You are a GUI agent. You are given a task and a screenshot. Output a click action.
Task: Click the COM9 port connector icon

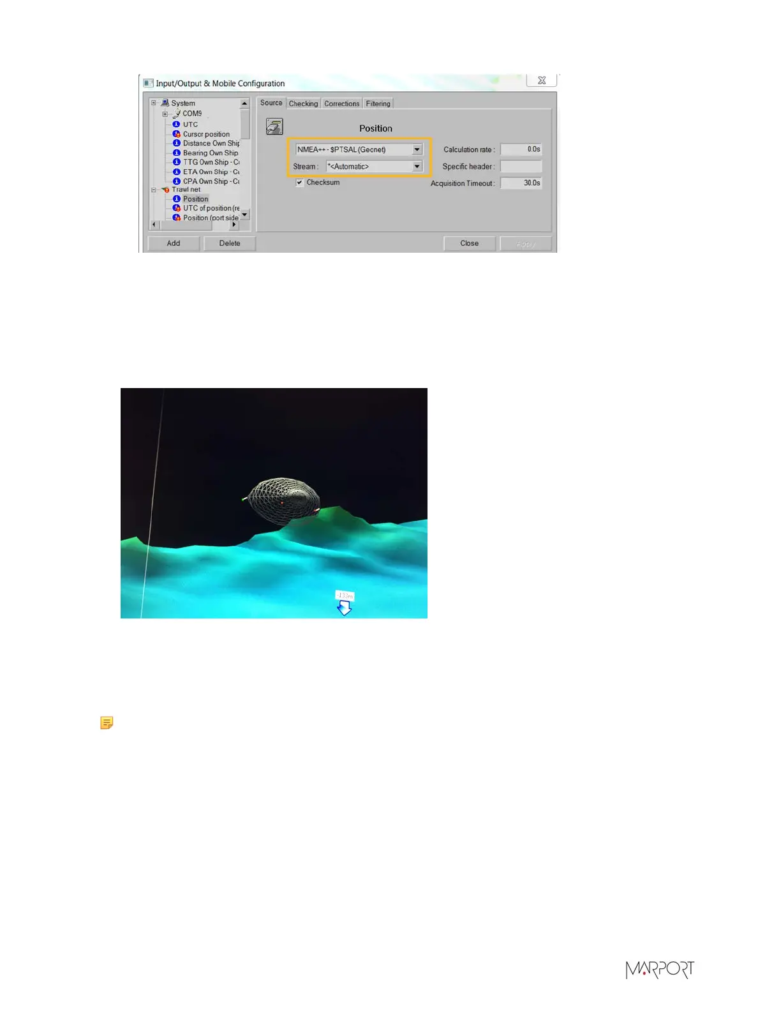click(x=177, y=113)
